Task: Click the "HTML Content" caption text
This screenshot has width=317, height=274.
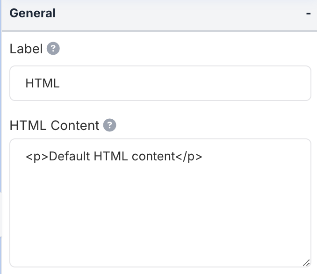Action: [x=54, y=125]
